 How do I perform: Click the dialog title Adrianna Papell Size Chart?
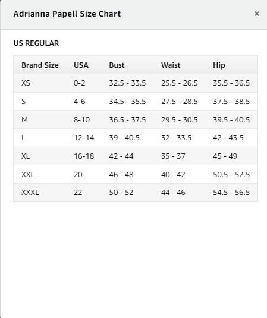[x=67, y=14]
